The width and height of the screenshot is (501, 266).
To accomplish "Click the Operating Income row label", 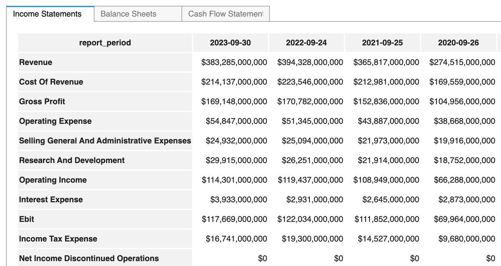I will click(53, 180).
